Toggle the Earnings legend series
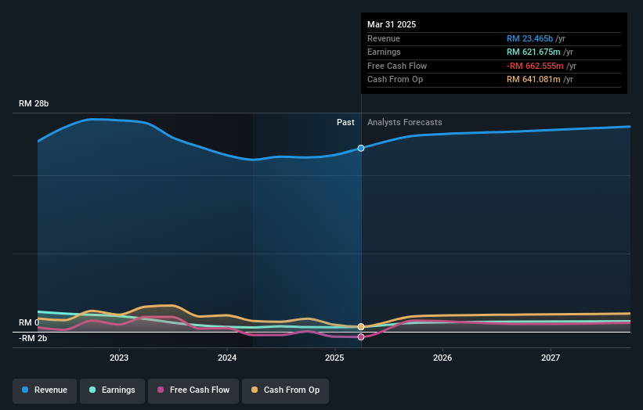643x410 pixels. pyautogui.click(x=112, y=390)
